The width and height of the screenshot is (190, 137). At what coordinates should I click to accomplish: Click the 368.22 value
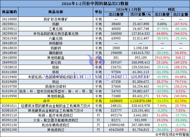coord(181,58)
